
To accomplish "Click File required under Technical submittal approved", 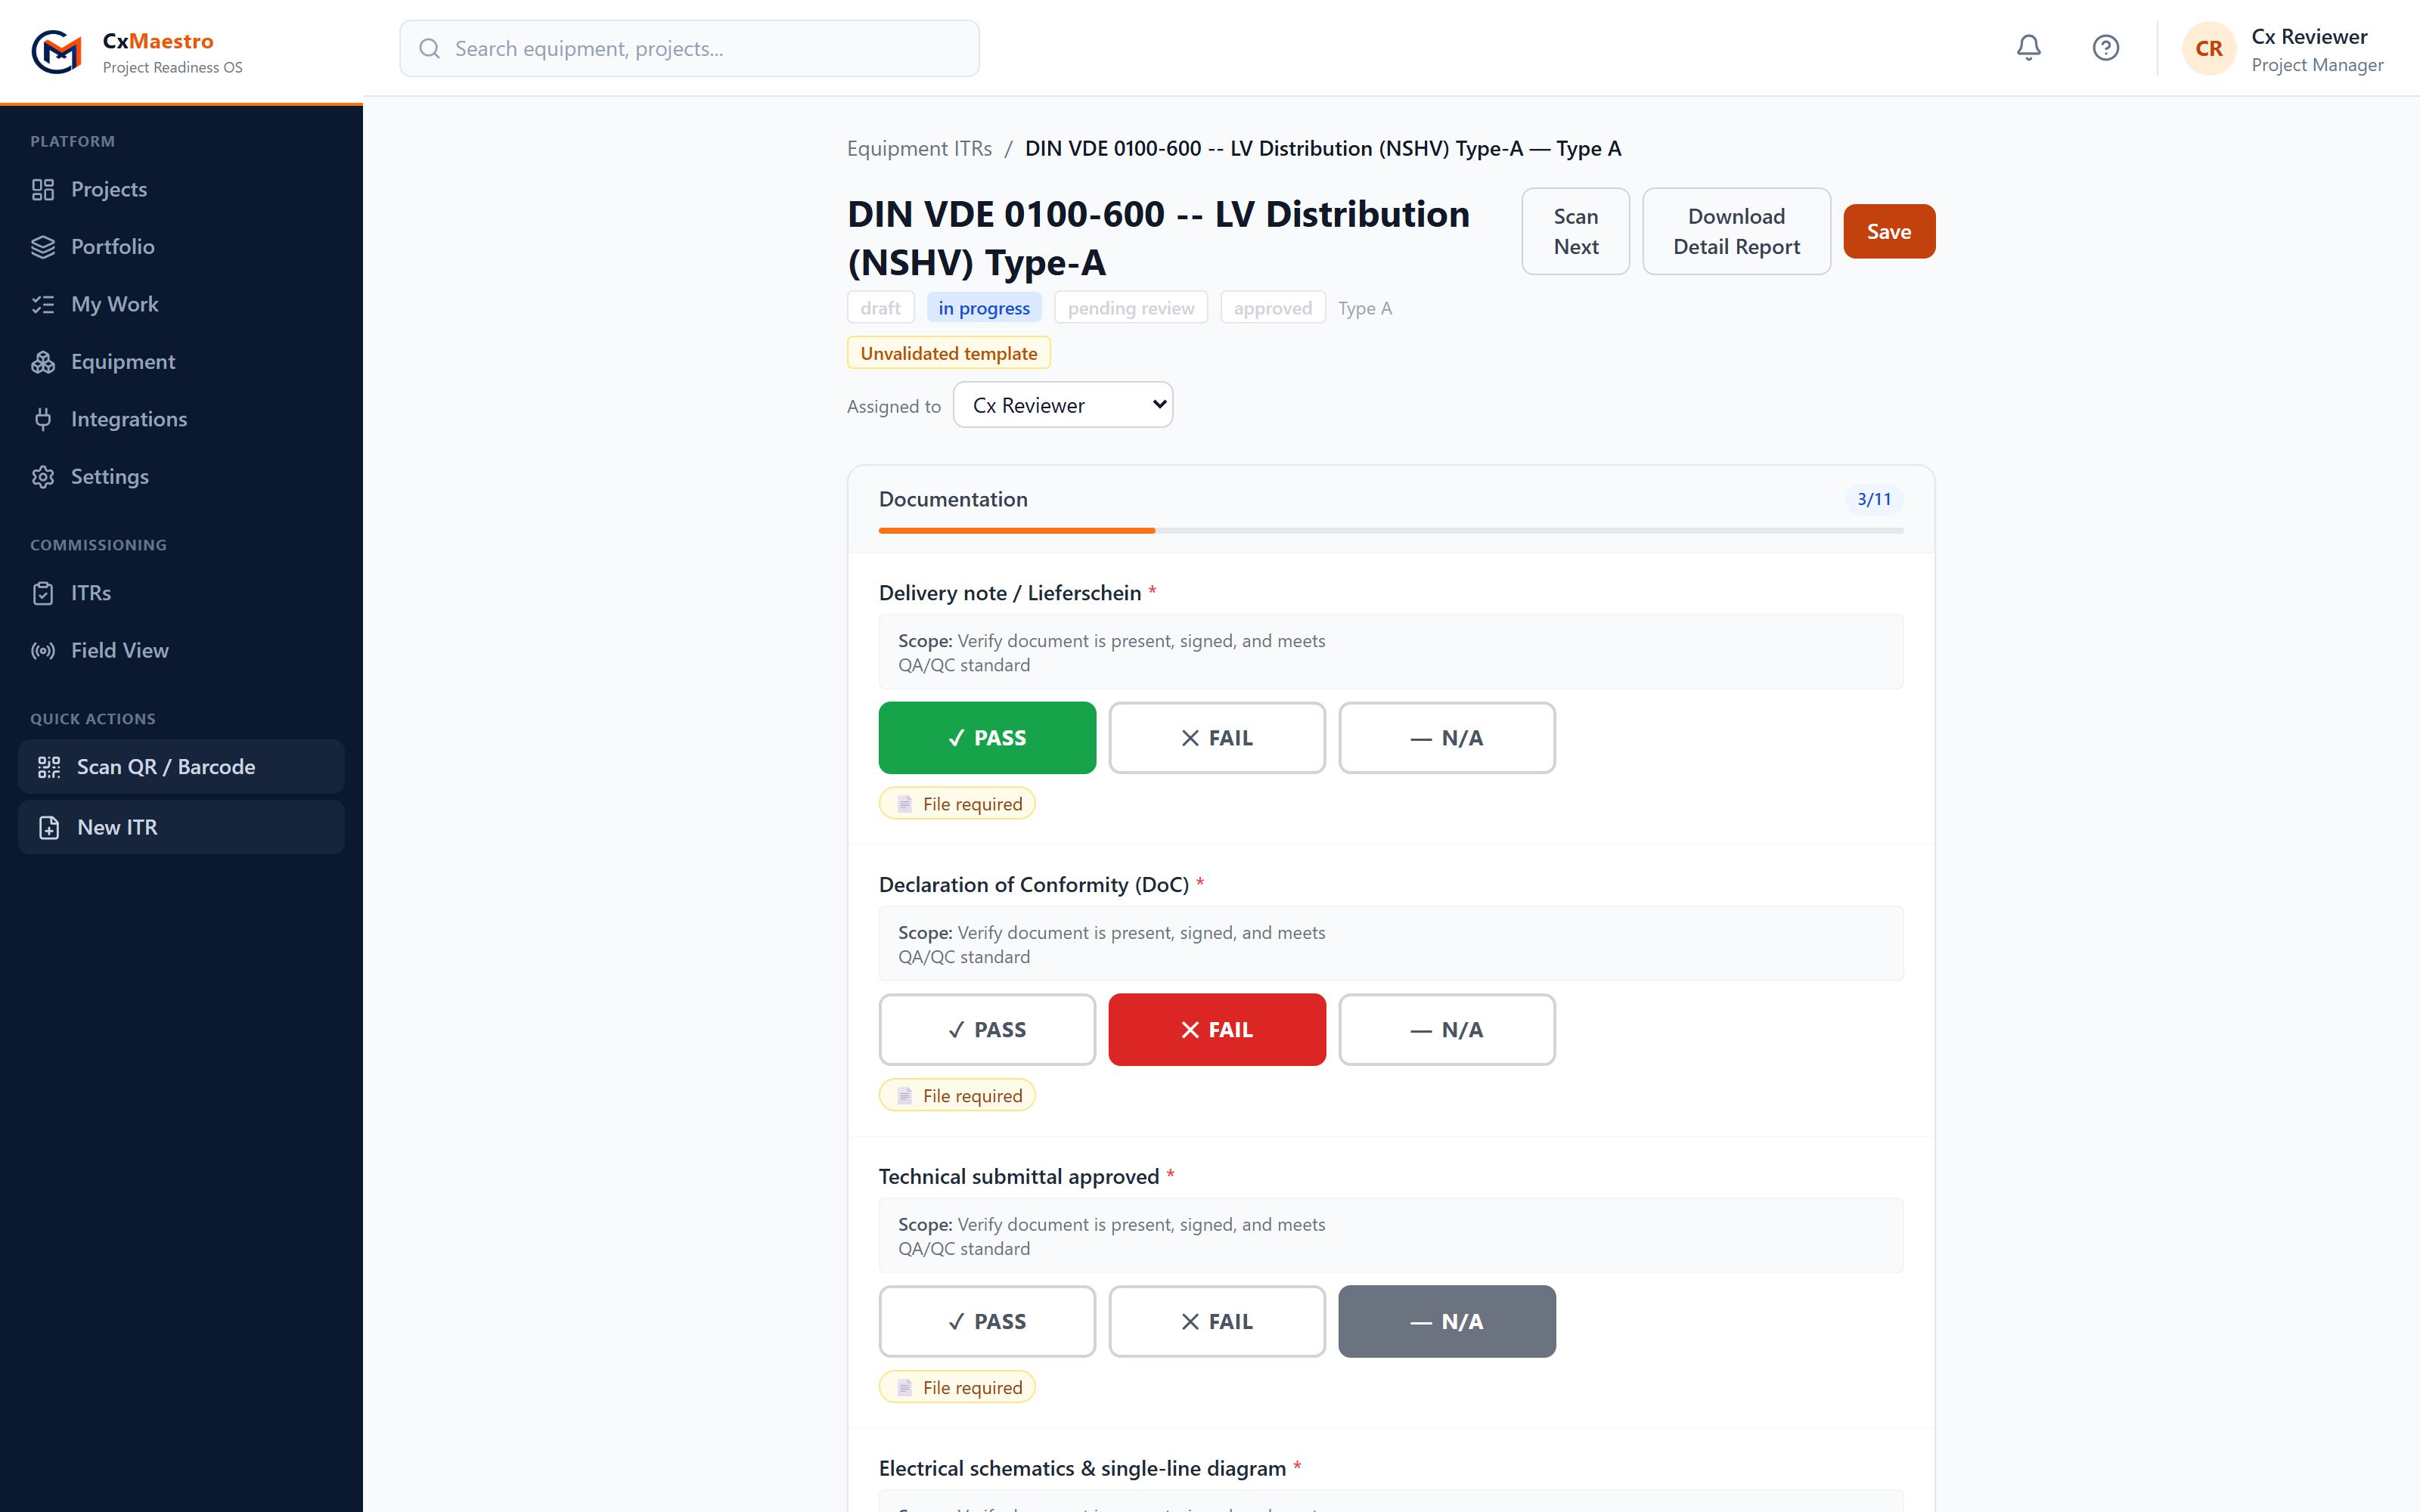I will (x=957, y=1388).
